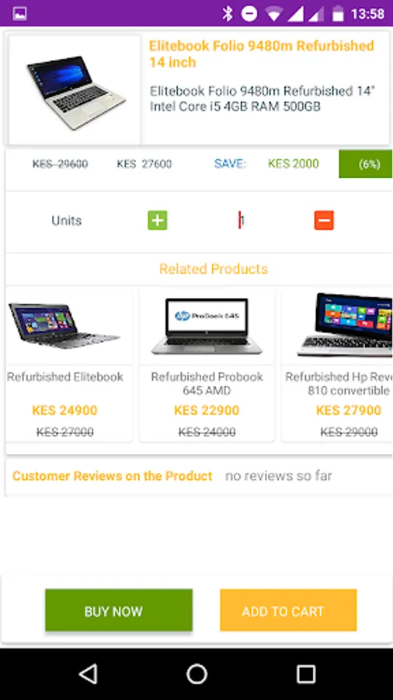393x700 pixels.
Task: Tap the Android back navigation icon
Action: pyautogui.click(x=88, y=674)
